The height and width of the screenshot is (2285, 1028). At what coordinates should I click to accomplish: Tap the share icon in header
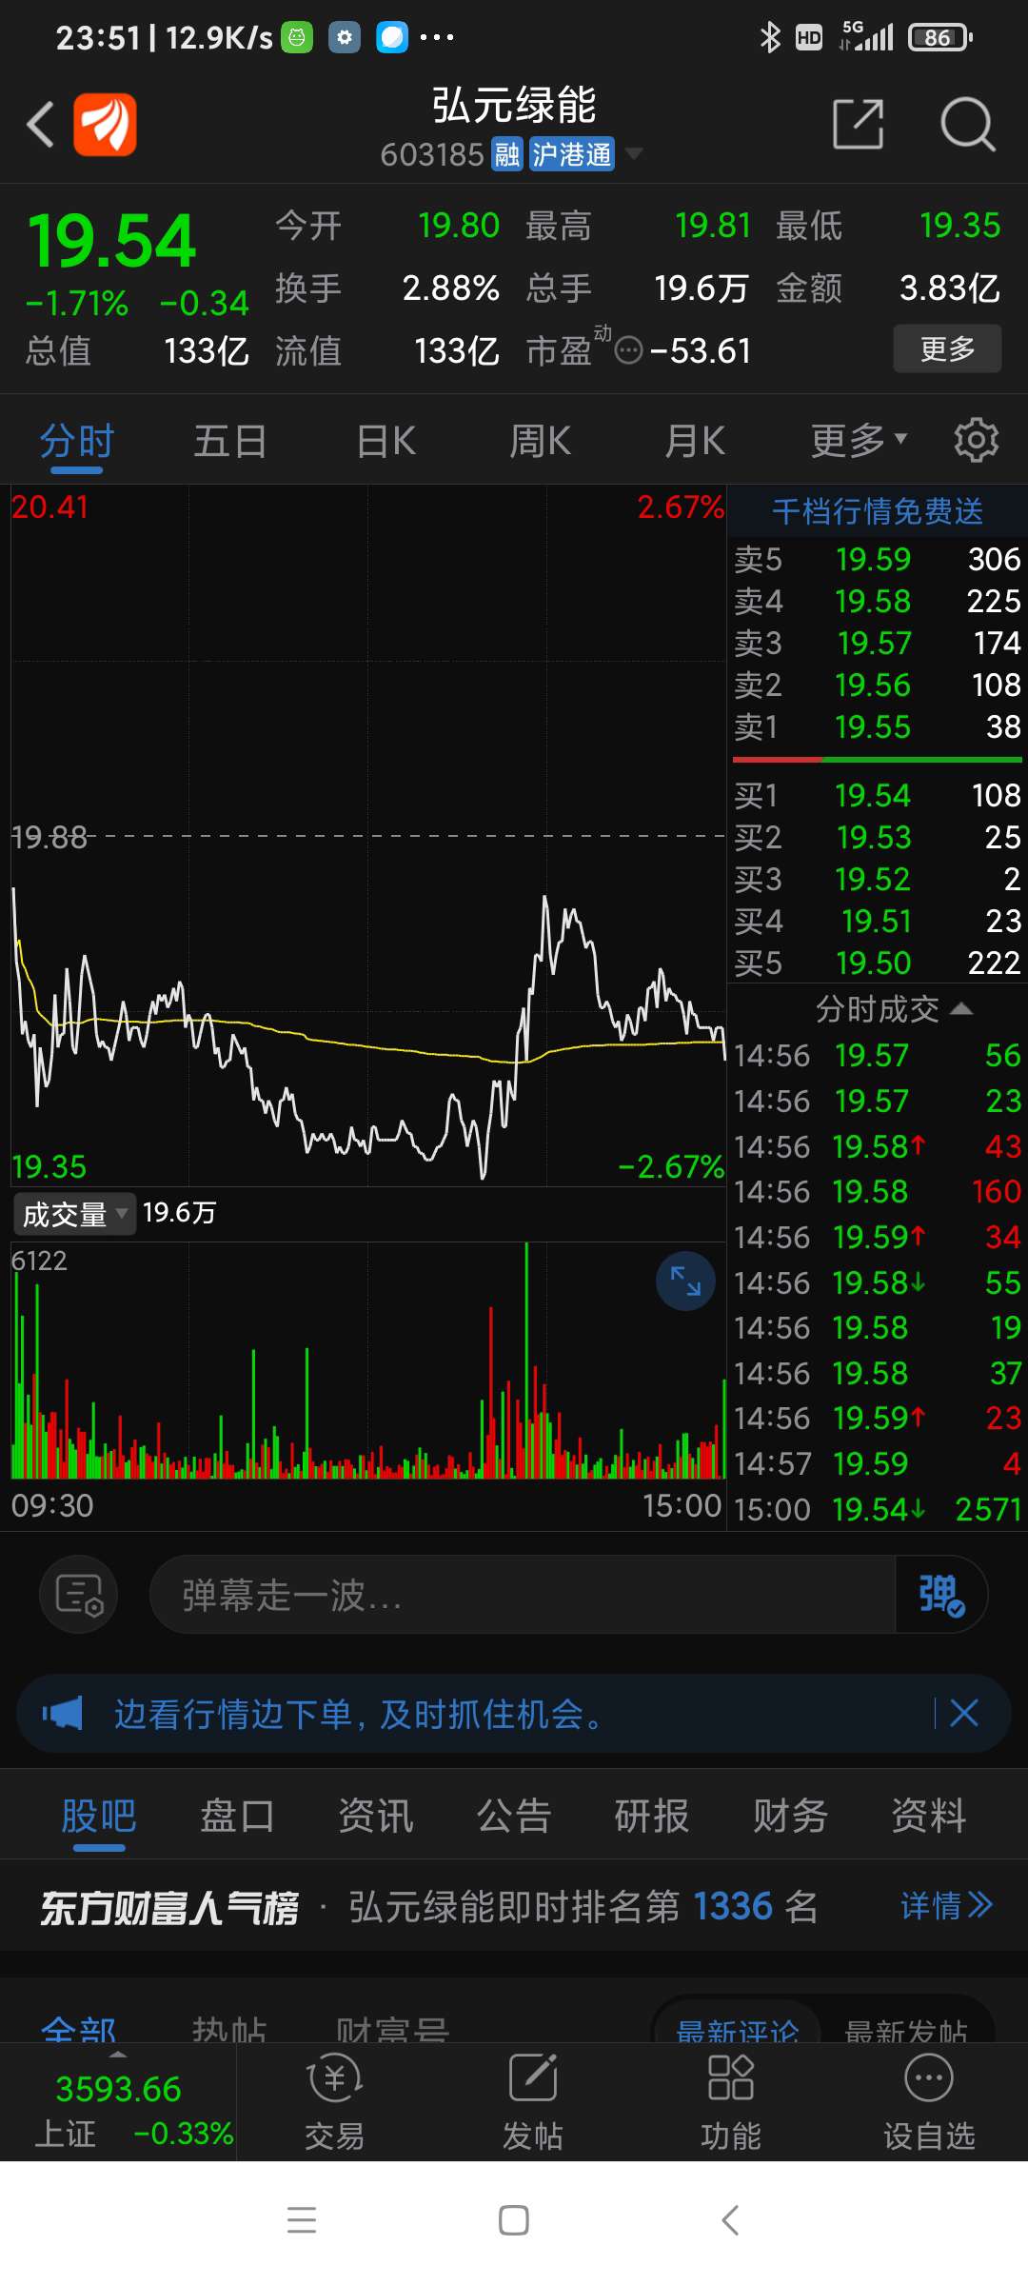pos(859,124)
